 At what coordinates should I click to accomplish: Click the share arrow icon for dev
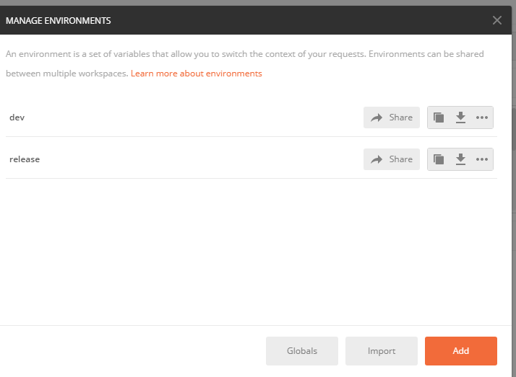tap(377, 117)
